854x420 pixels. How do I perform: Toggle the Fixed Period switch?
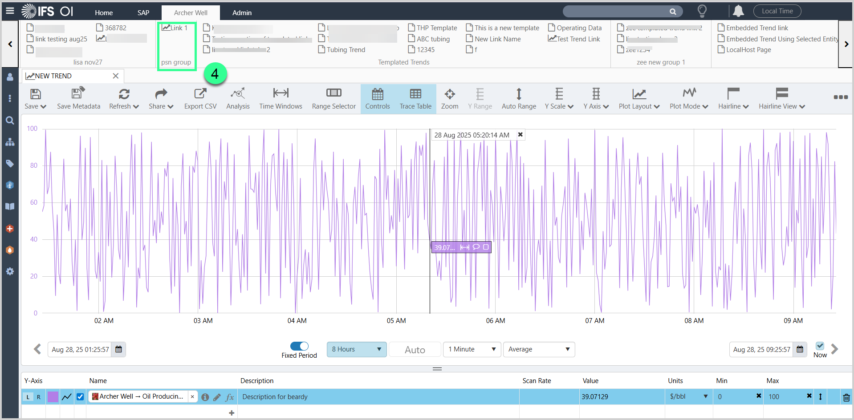(x=299, y=346)
